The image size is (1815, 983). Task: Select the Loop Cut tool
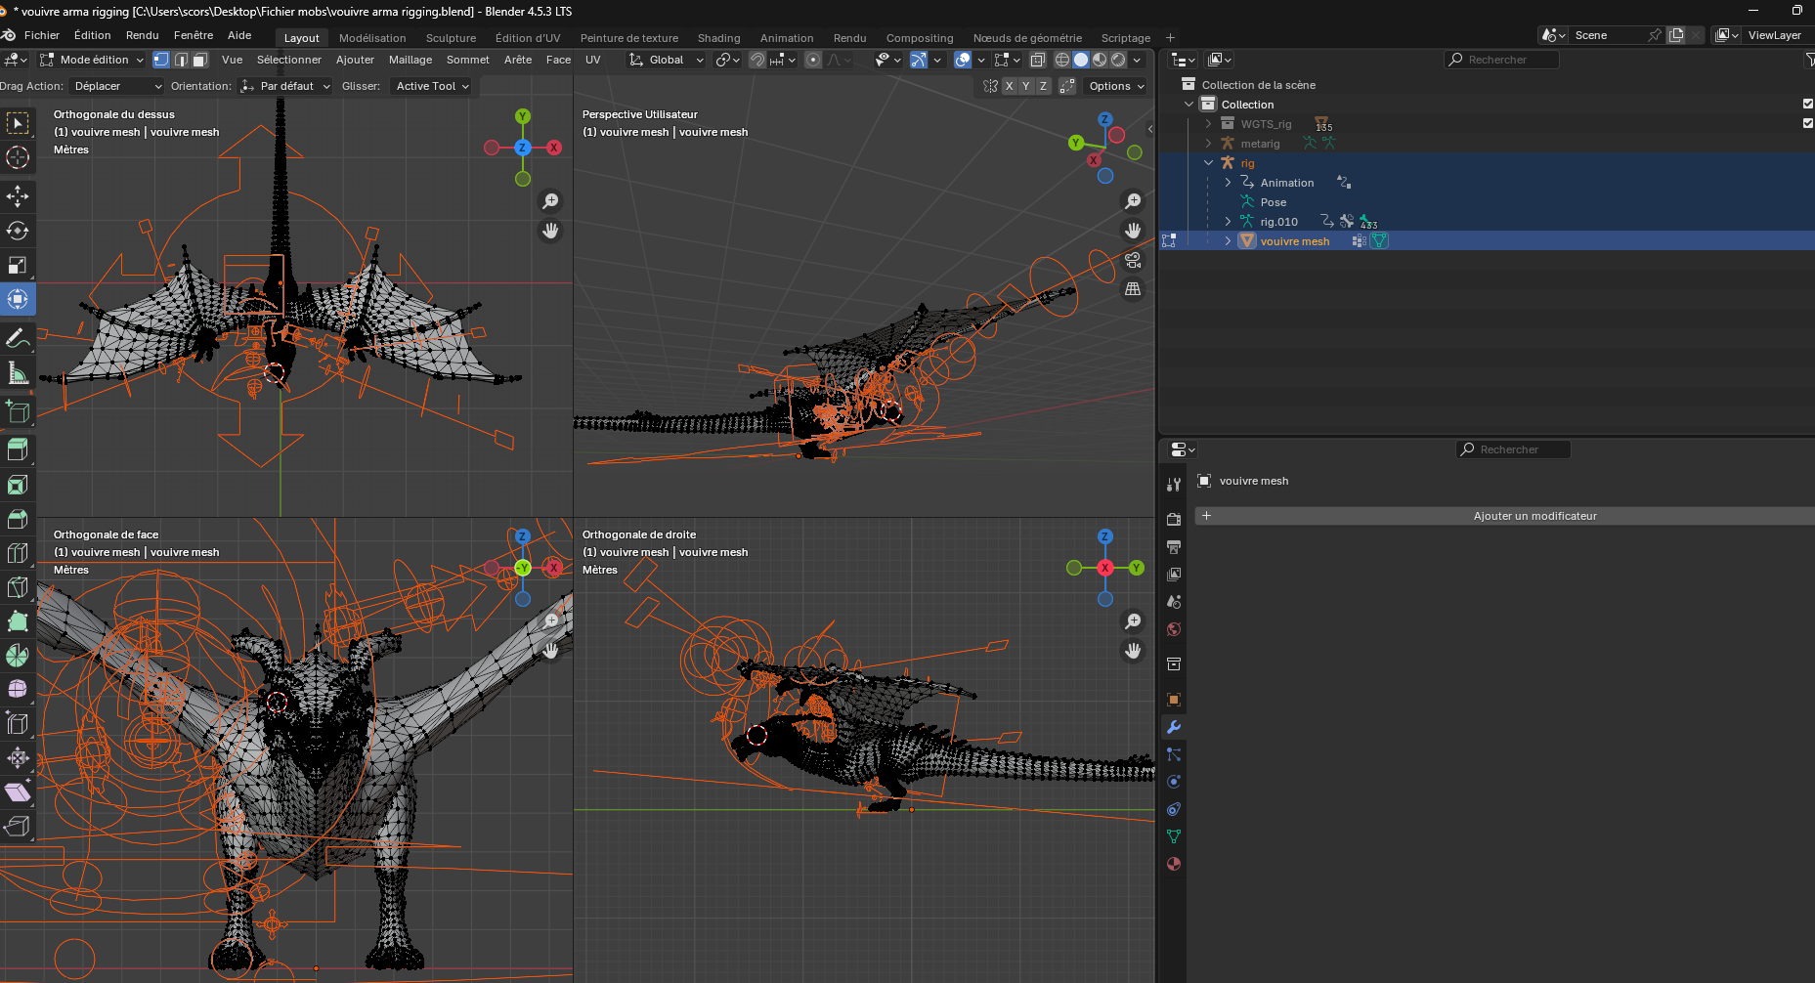[18, 553]
